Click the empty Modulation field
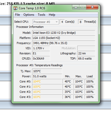111x117 pixels. click(86, 48)
